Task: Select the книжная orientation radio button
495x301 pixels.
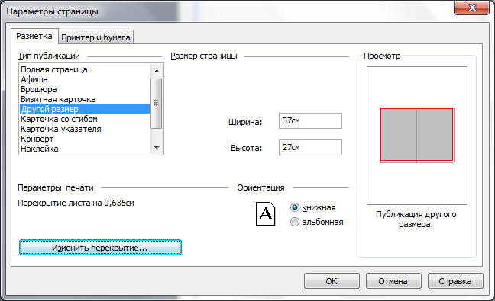Action: pyautogui.click(x=295, y=207)
